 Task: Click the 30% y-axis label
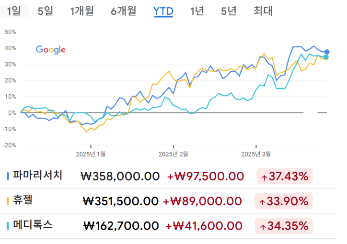(11, 64)
